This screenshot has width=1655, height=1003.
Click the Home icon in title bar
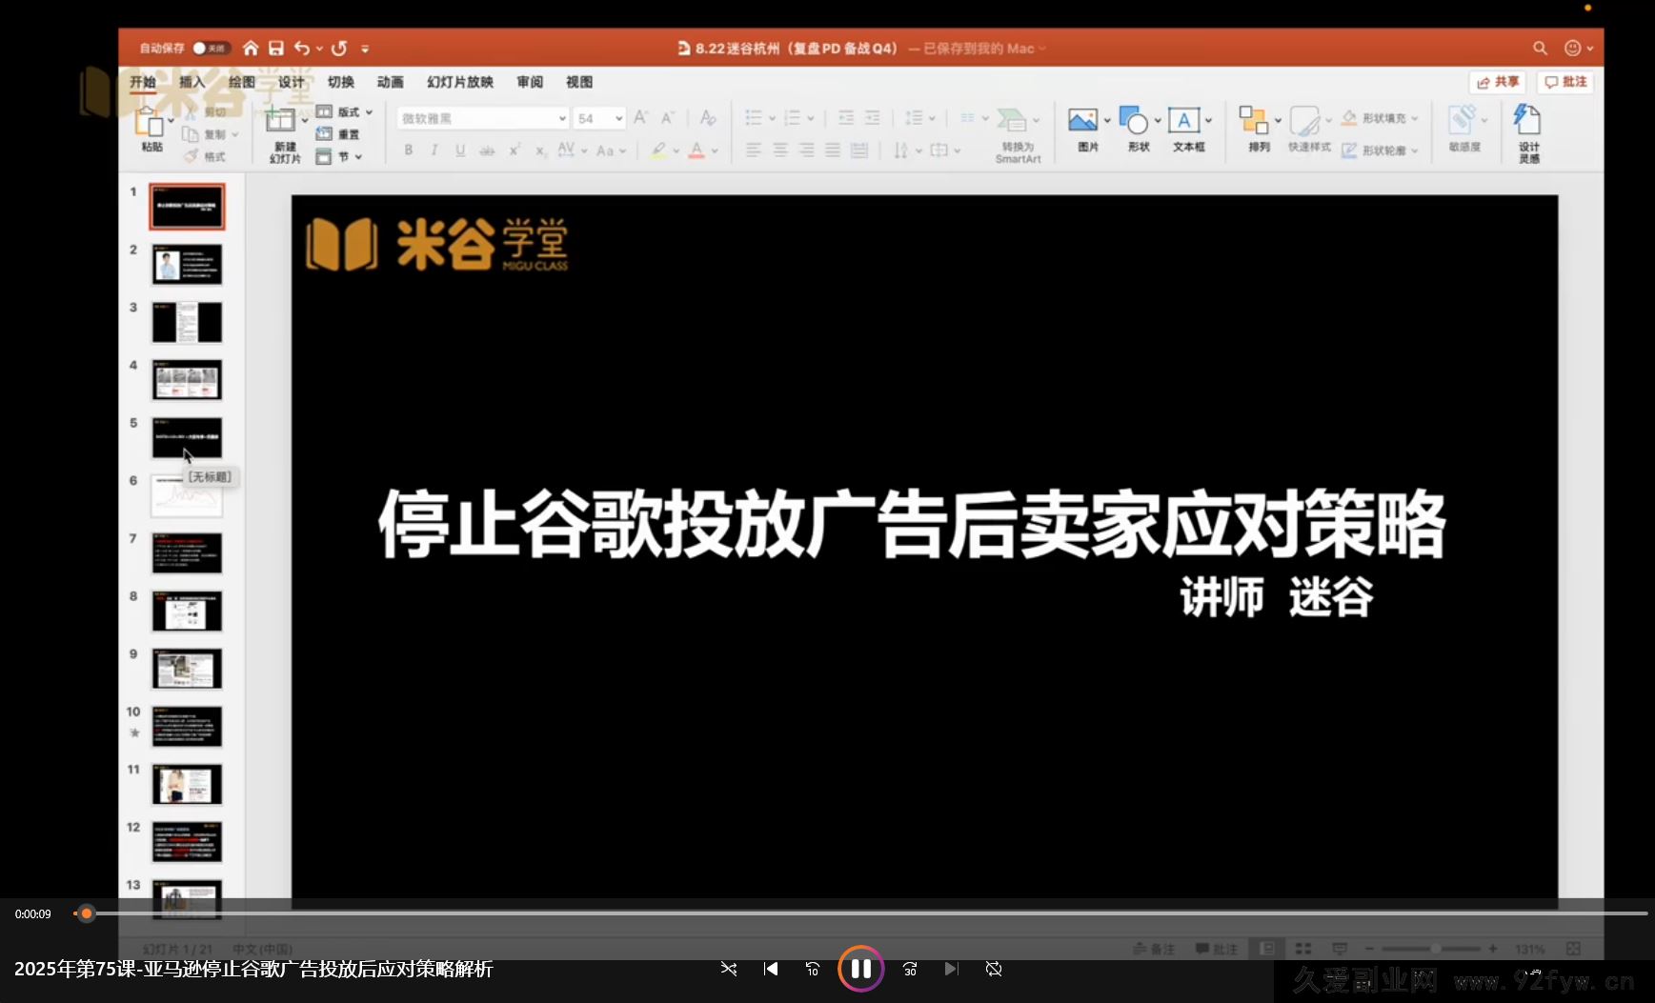[x=251, y=49]
